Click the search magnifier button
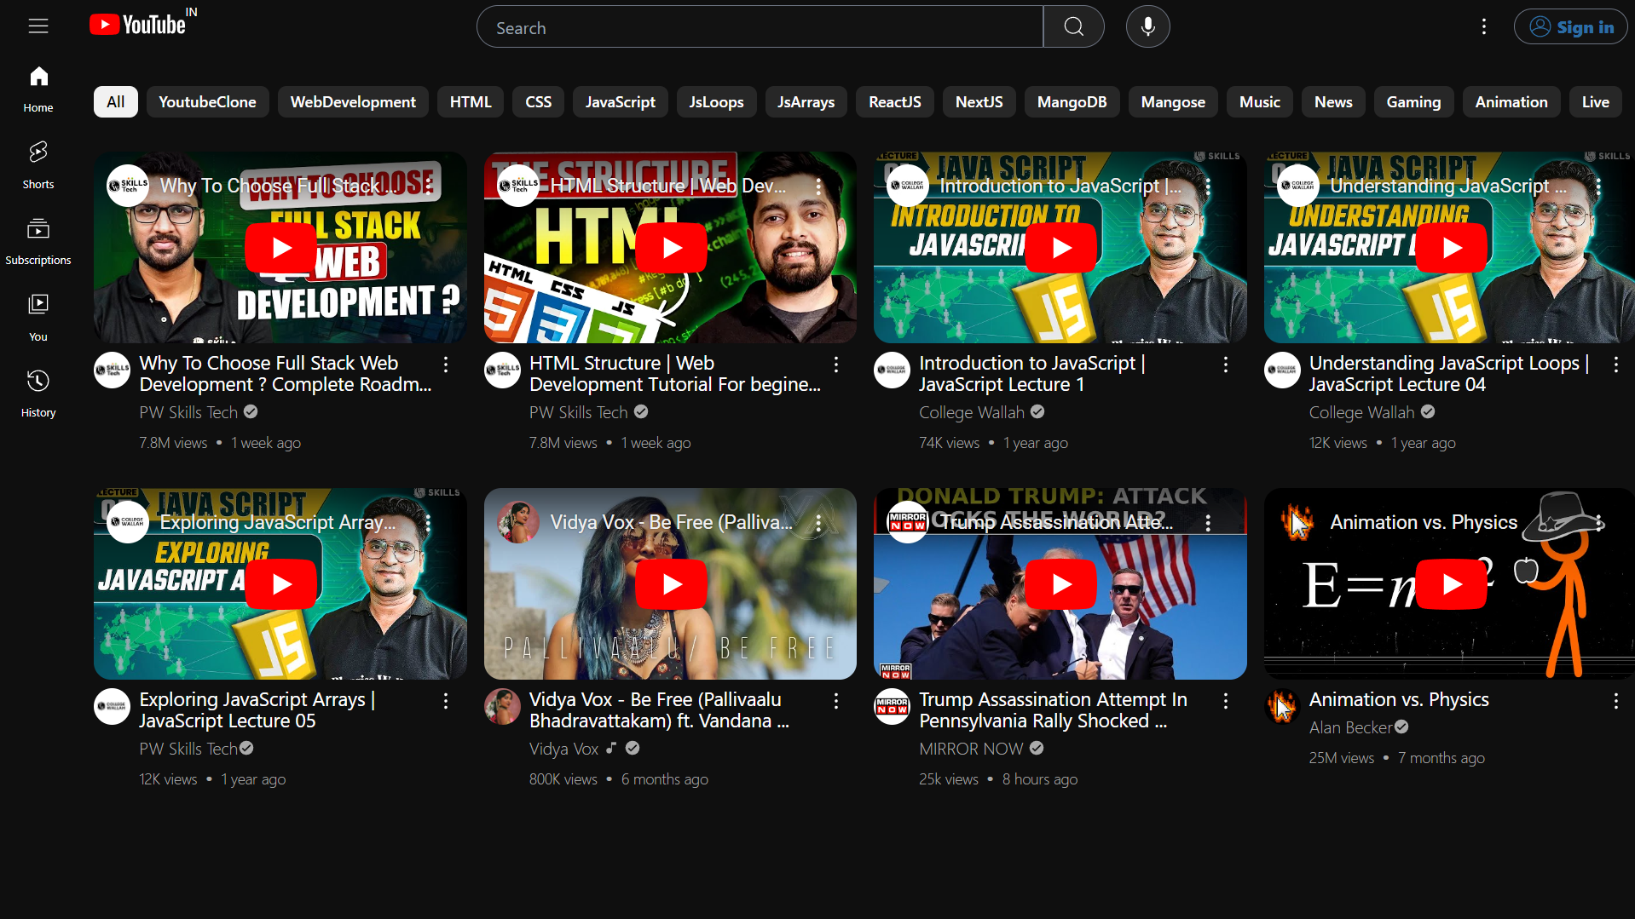Viewport: 1635px width, 919px height. pyautogui.click(x=1074, y=27)
